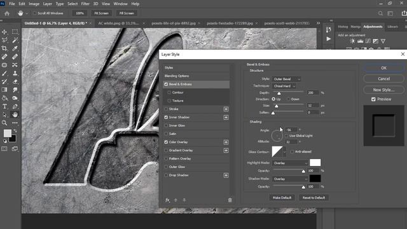Open the Edit Toolbar three-dots menu

15,123
